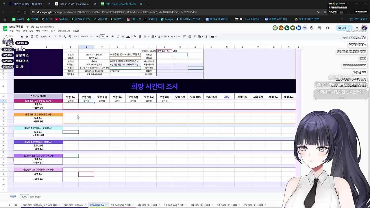Switch to the EMS 정보 / 기본수칙 sheet tab

74,205
